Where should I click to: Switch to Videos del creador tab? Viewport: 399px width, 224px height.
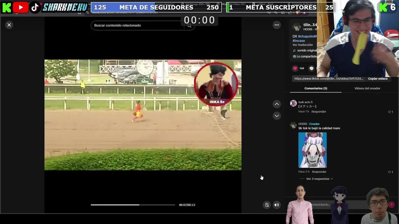click(367, 88)
